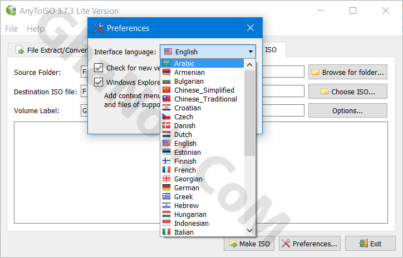Pick Chinese_Traditional language text
This screenshot has width=403, height=258.
[205, 99]
